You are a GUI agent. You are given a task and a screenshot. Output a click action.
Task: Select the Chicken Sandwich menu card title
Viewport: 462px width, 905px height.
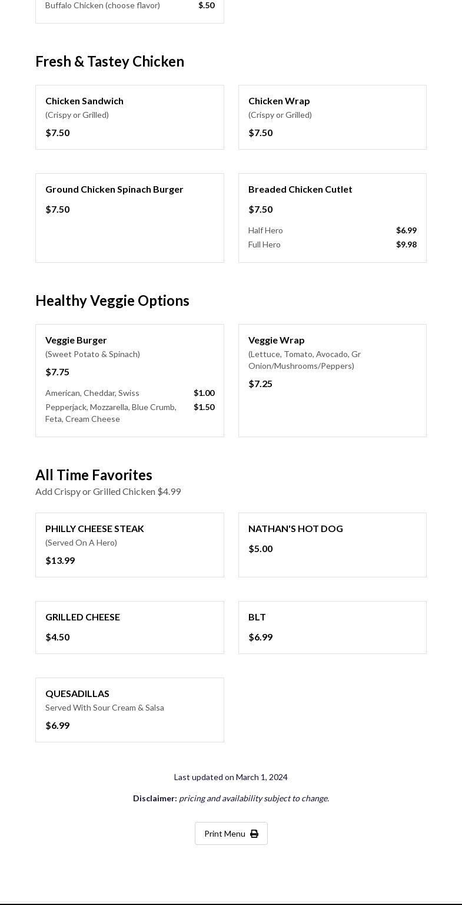coord(84,101)
